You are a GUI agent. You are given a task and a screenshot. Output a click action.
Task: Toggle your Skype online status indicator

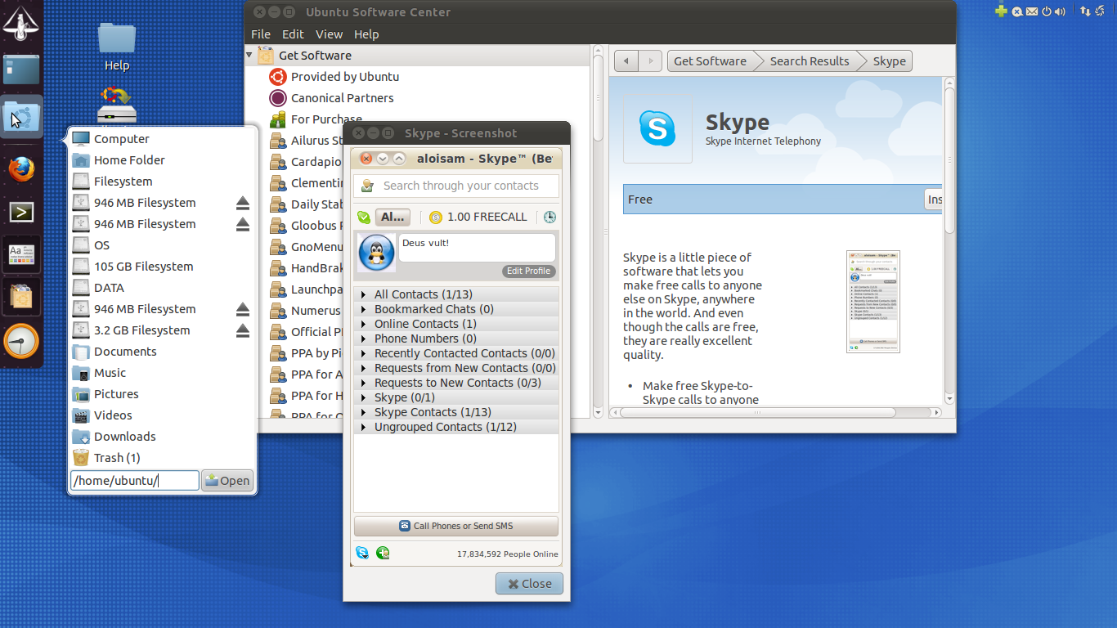point(362,217)
